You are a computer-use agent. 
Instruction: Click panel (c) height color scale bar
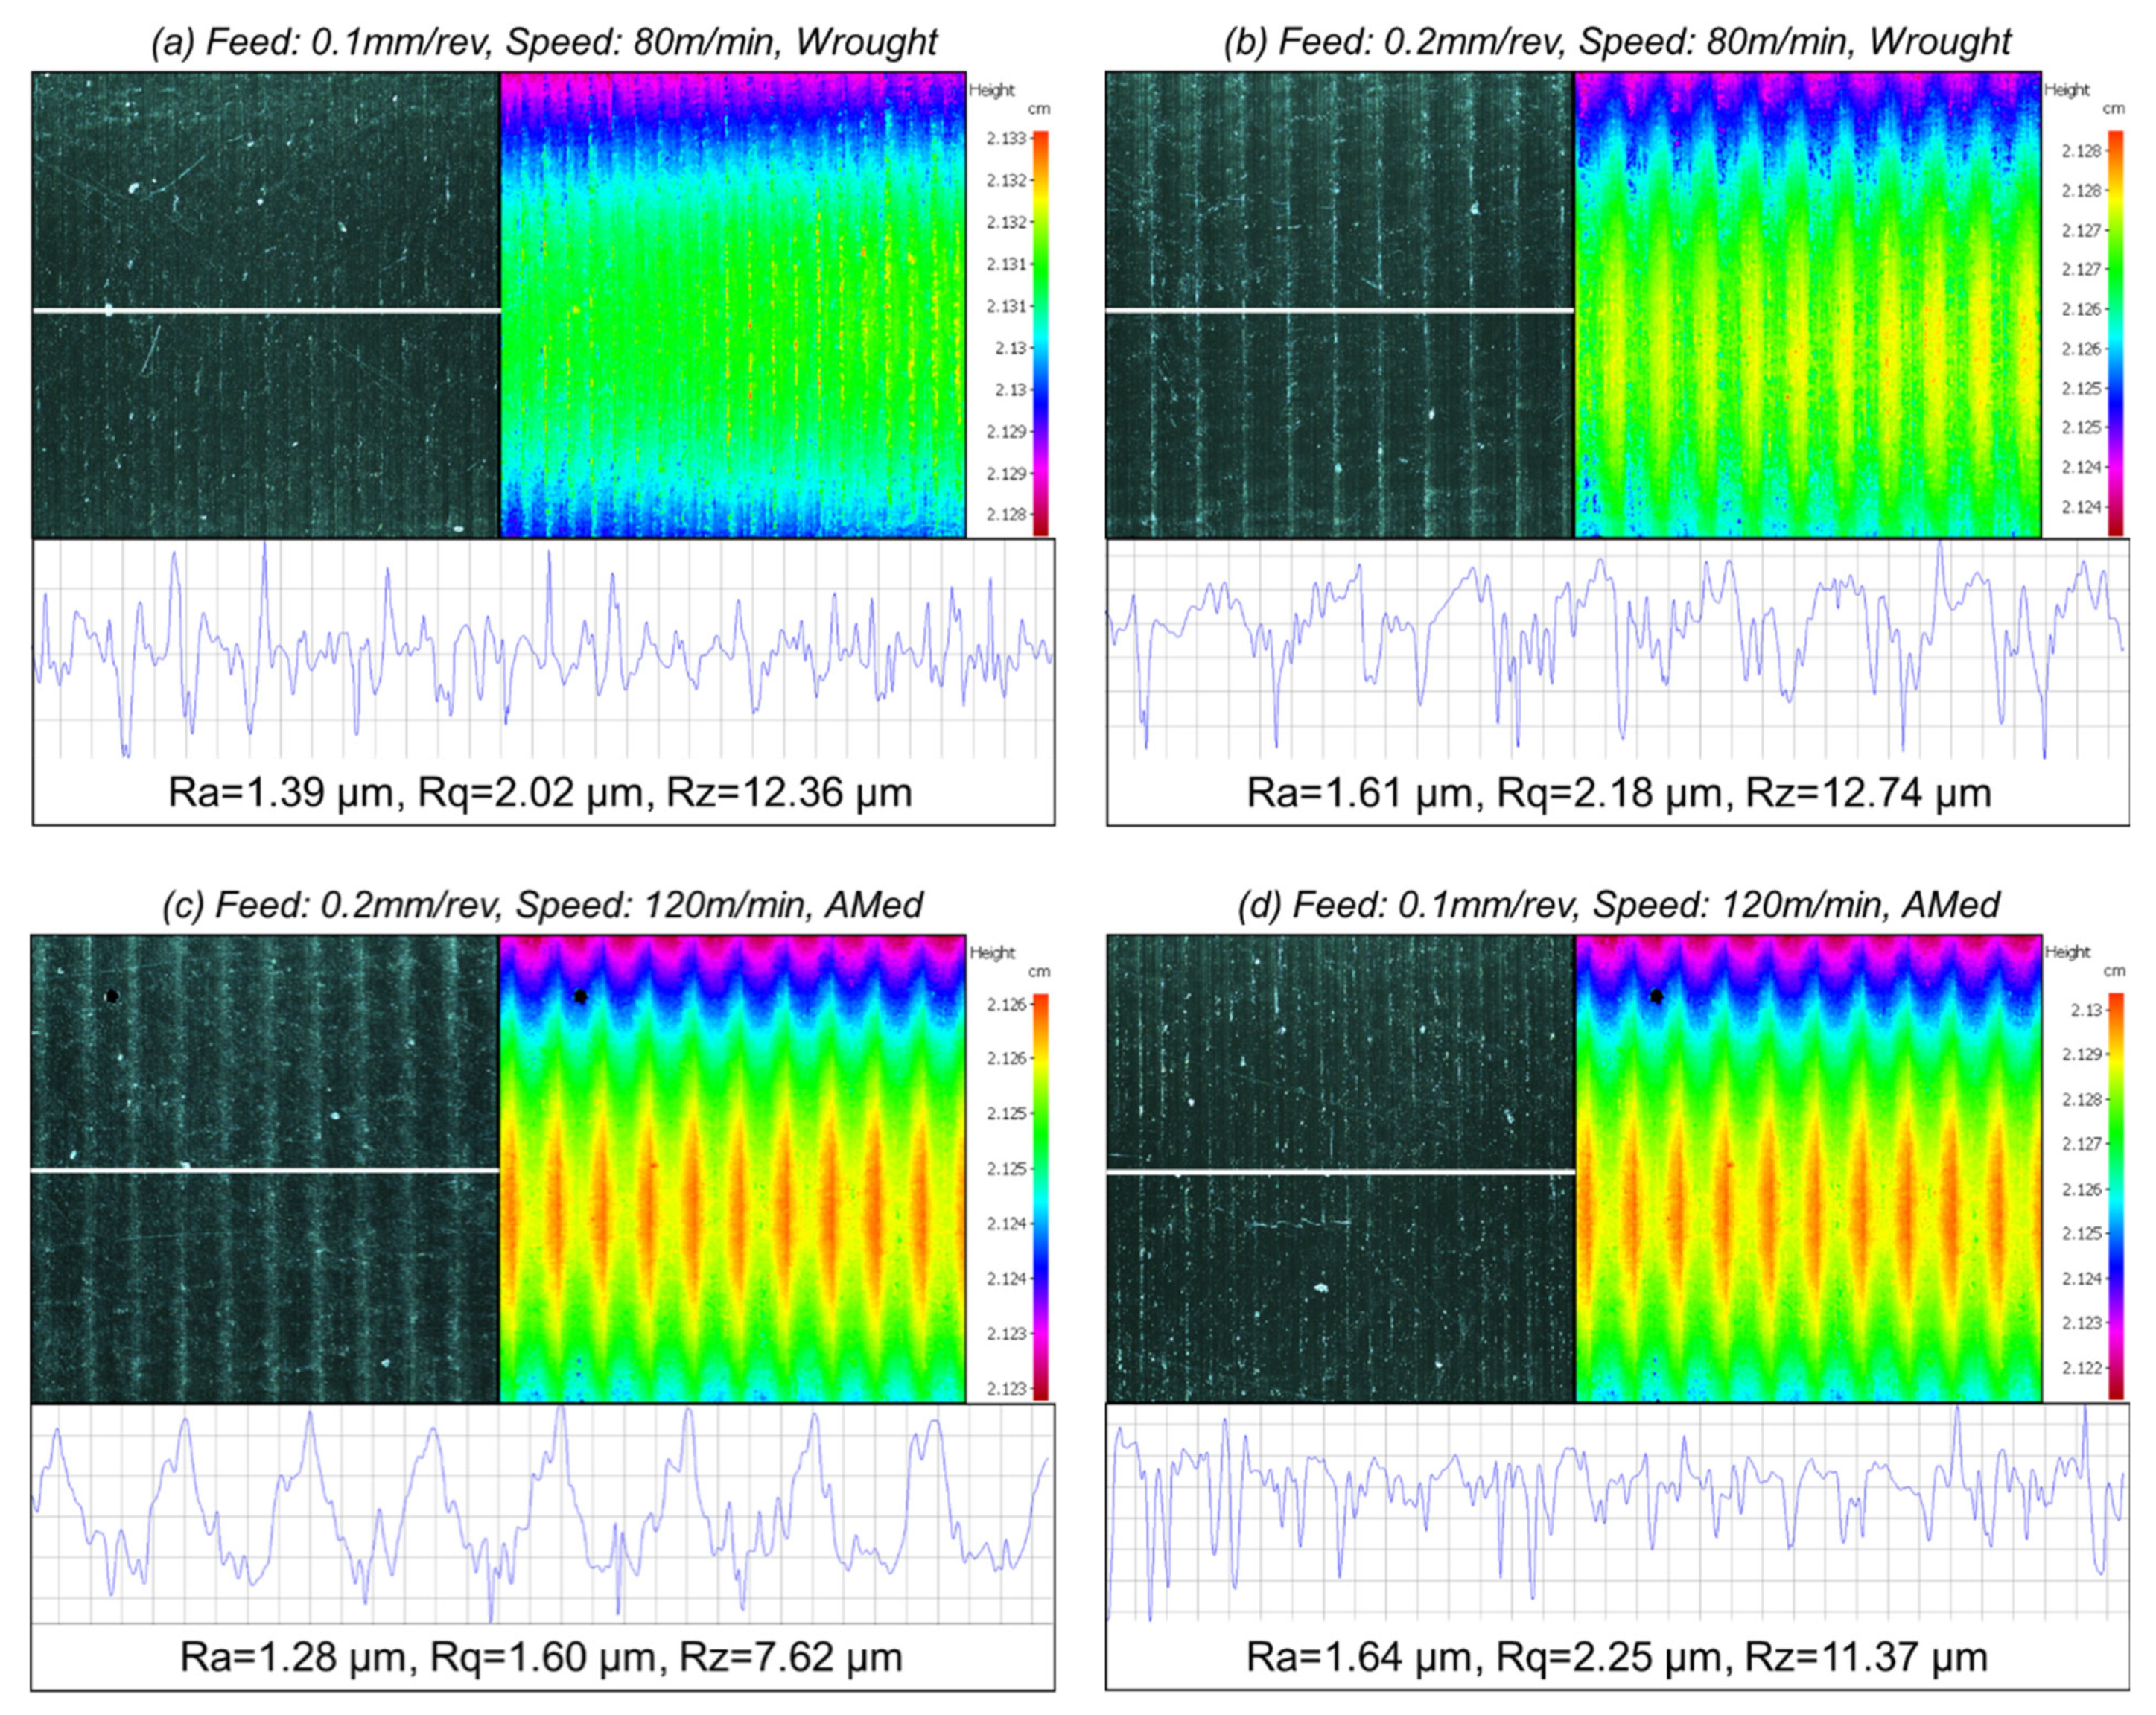pos(1040,1196)
